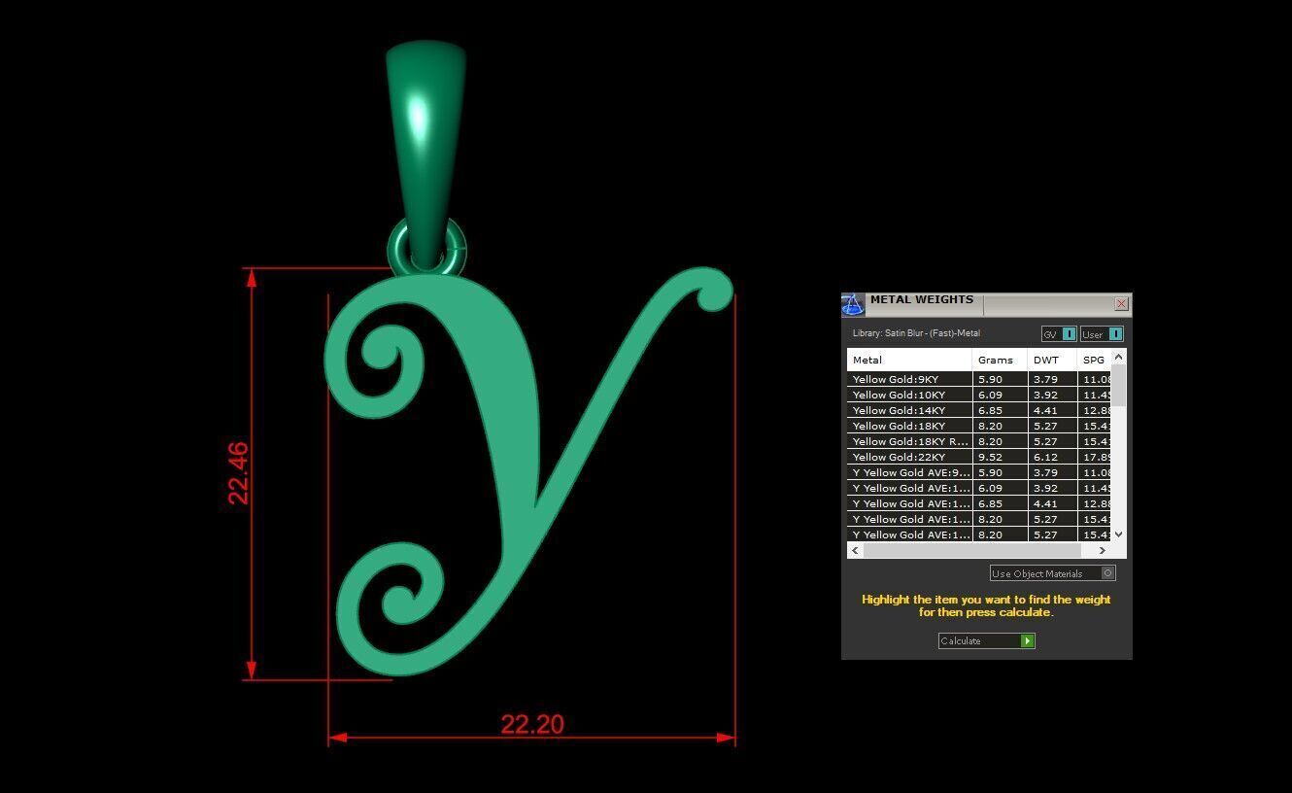Click the horizontal scroll right arrow

click(x=1103, y=550)
